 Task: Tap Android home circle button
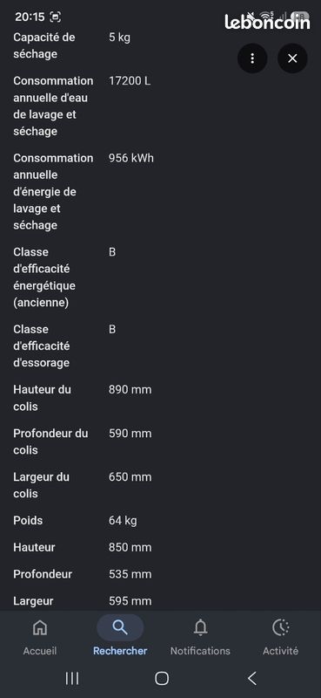click(x=162, y=679)
